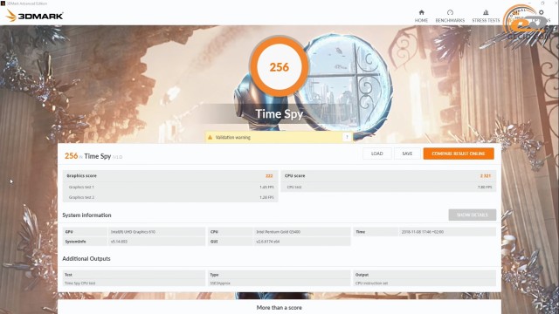Switch to the BENCHMARKS tab label
559x314 pixels.
coord(450,21)
